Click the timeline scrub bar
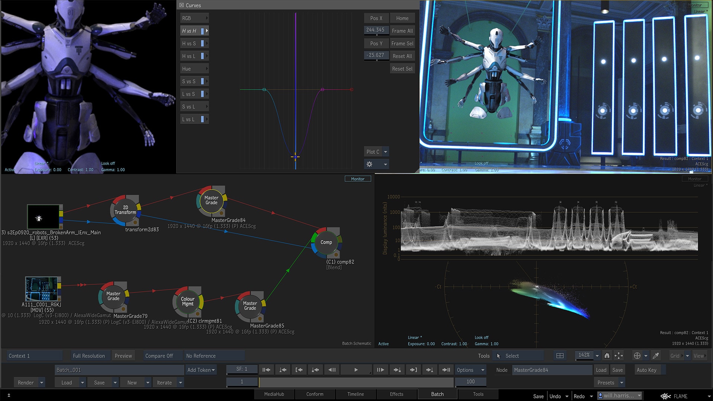This screenshot has height=401, width=713. coord(356,382)
